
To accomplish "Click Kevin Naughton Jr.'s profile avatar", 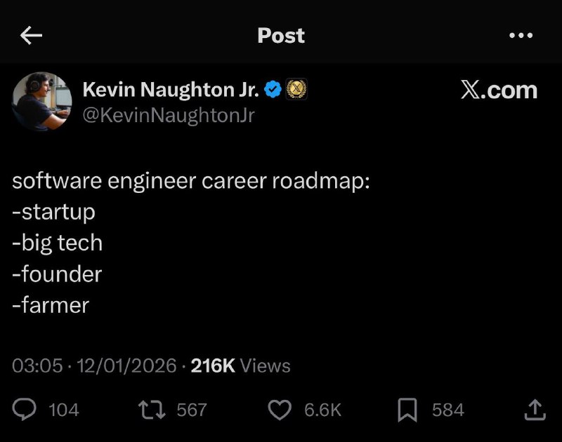I will pos(42,102).
